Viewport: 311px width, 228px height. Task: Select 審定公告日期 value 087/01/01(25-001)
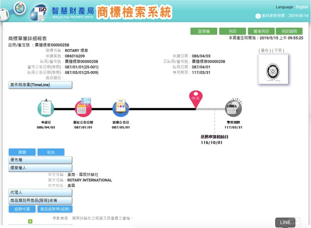(81, 67)
